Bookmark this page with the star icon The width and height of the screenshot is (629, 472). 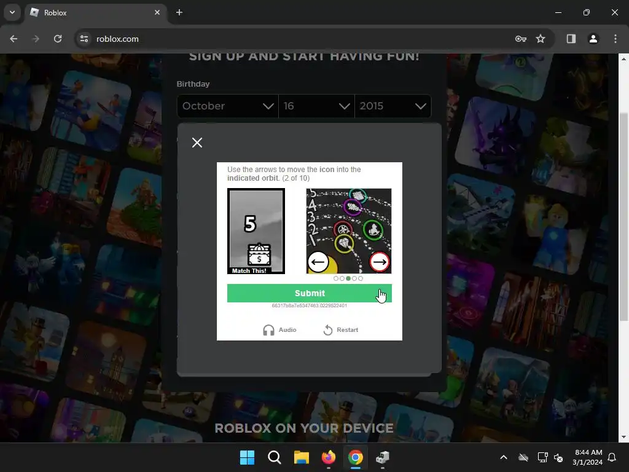[x=541, y=39]
